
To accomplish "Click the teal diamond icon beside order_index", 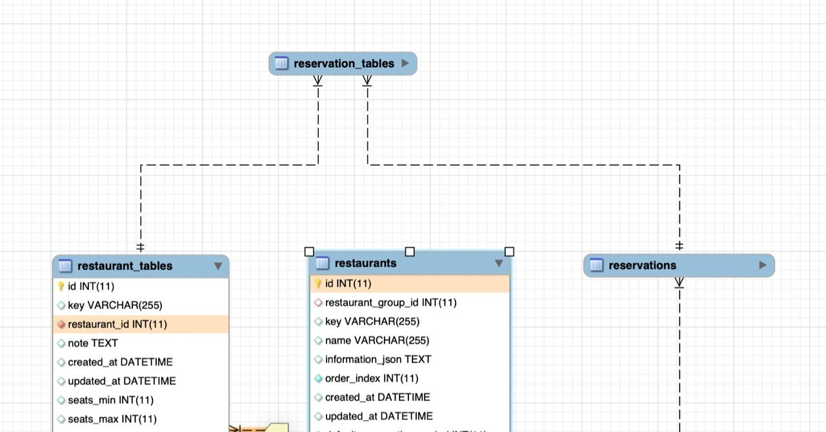I will click(x=318, y=378).
